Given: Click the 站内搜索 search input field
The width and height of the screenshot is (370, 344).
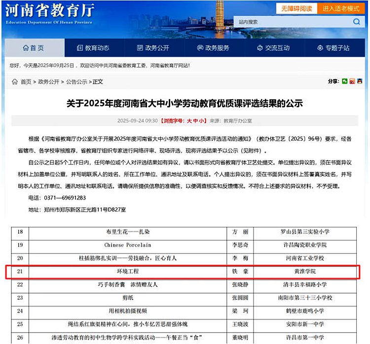Looking at the screenshot, I should click(x=291, y=22).
